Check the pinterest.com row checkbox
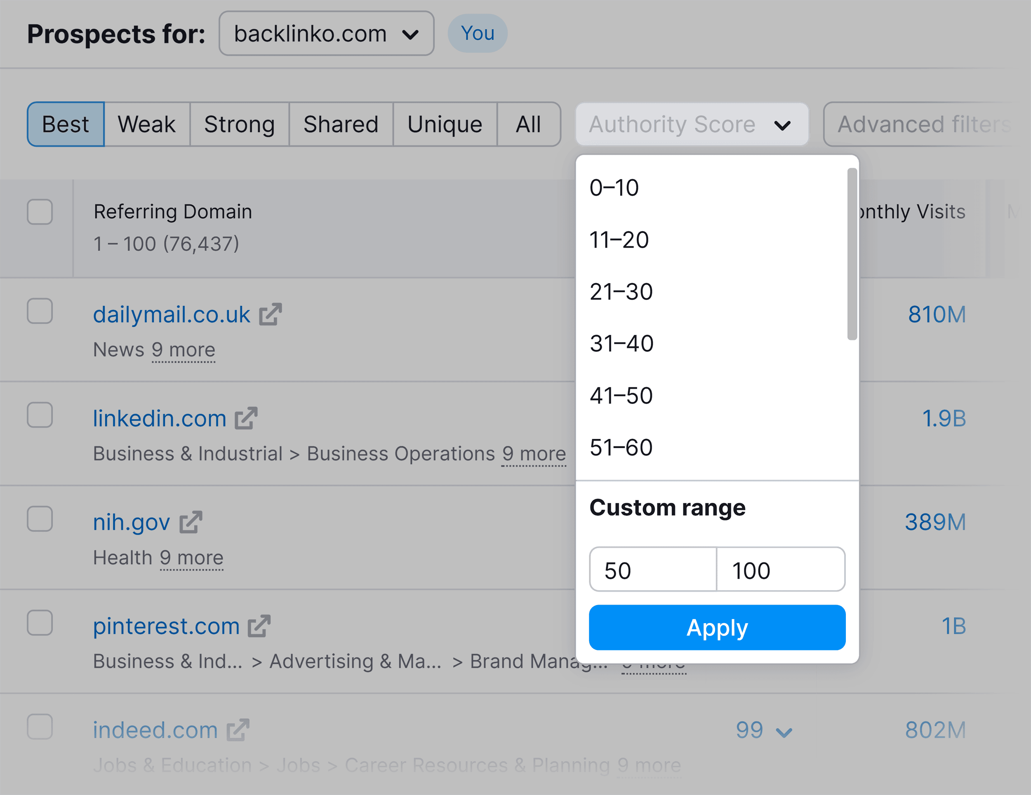1031x795 pixels. click(x=40, y=623)
